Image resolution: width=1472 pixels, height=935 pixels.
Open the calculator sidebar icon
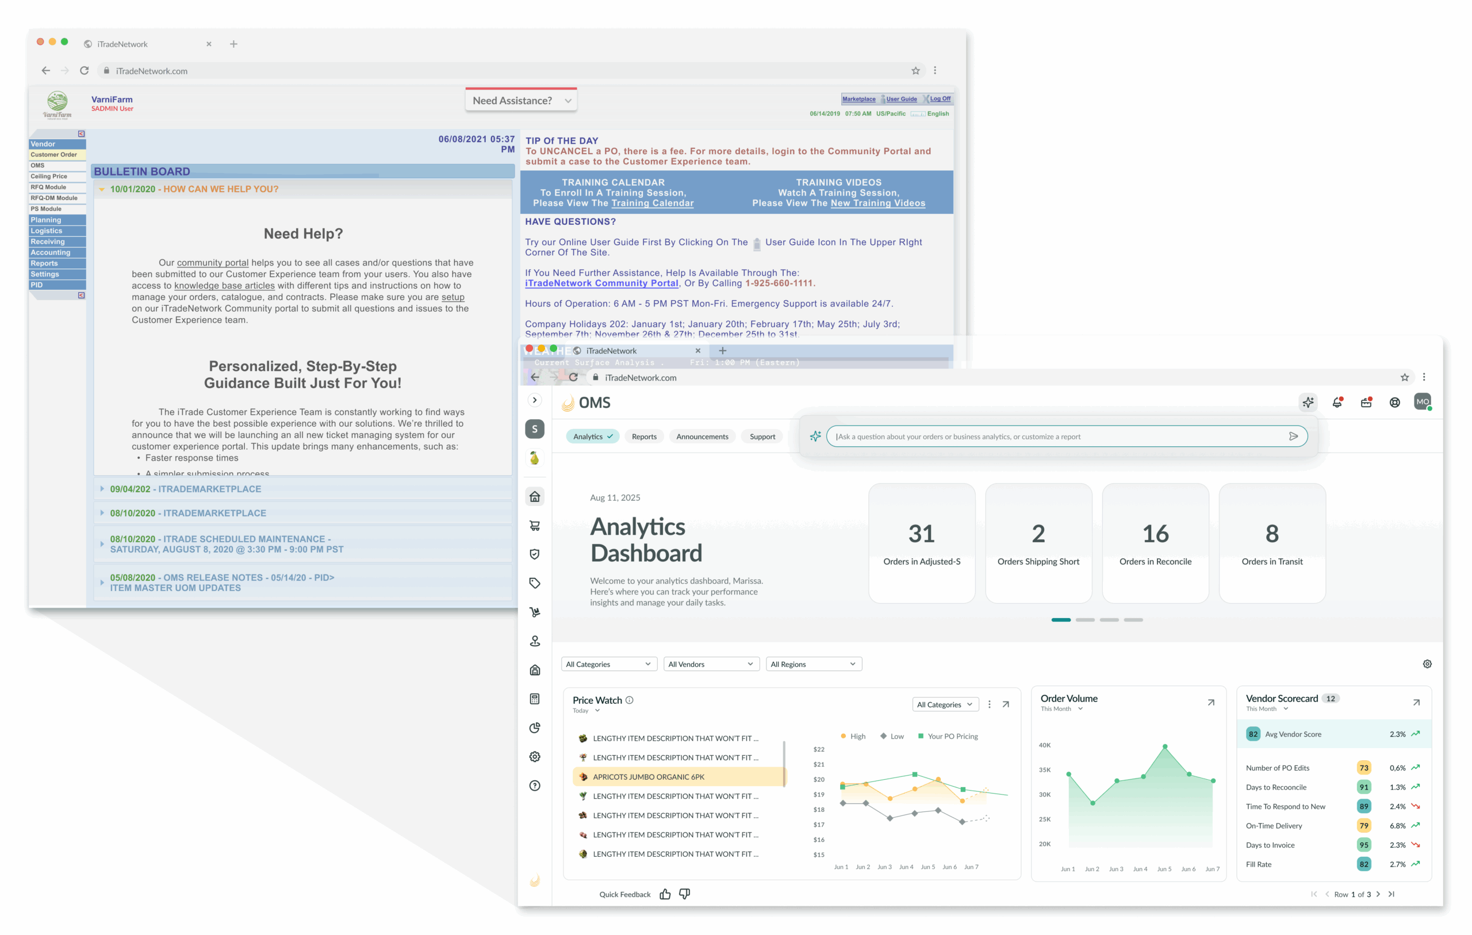[535, 699]
